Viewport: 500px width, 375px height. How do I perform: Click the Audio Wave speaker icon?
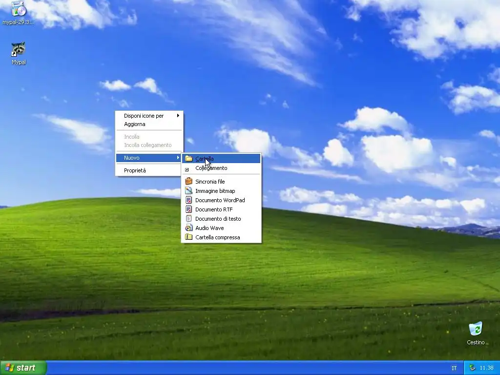[189, 228]
